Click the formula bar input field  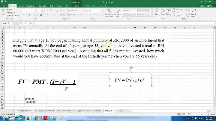tap(123, 23)
